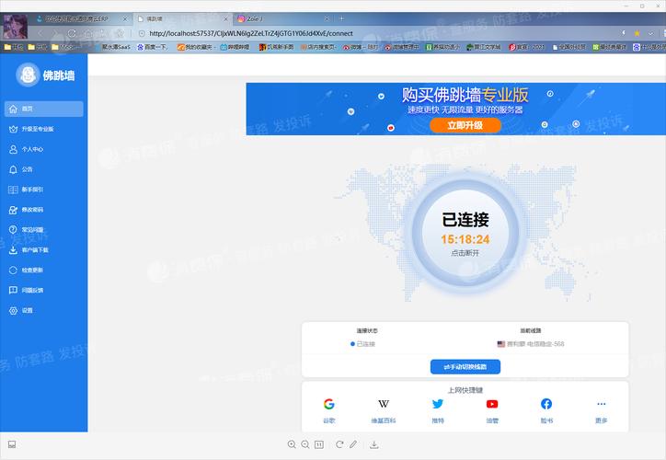This screenshot has width=666, height=460.
Task: Click 手动切换线路 switch line button
Action: click(465, 366)
